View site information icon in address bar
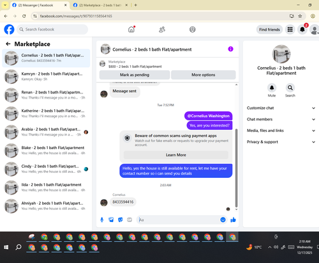 (x=35, y=16)
